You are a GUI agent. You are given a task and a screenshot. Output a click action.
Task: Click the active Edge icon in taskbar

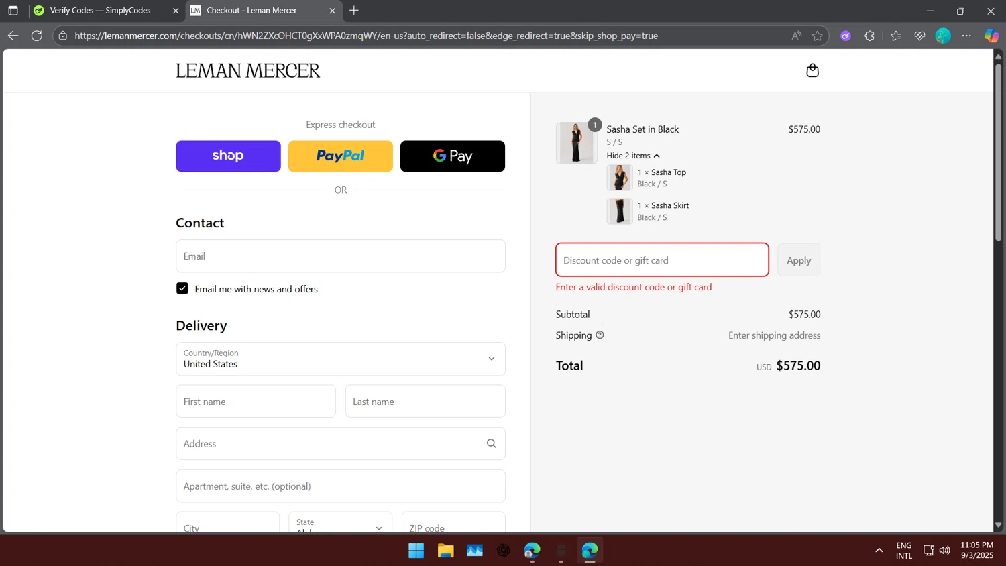590,551
